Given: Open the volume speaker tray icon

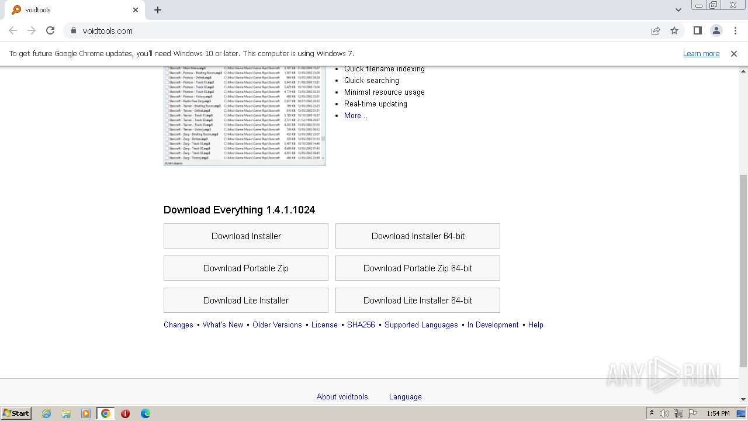Looking at the screenshot, I should coord(664,413).
